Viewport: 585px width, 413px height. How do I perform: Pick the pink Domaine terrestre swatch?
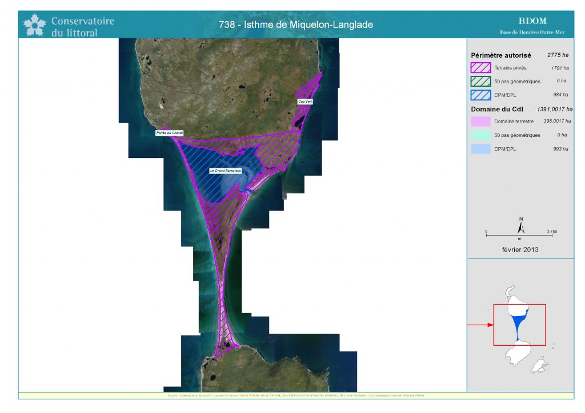[x=480, y=122]
